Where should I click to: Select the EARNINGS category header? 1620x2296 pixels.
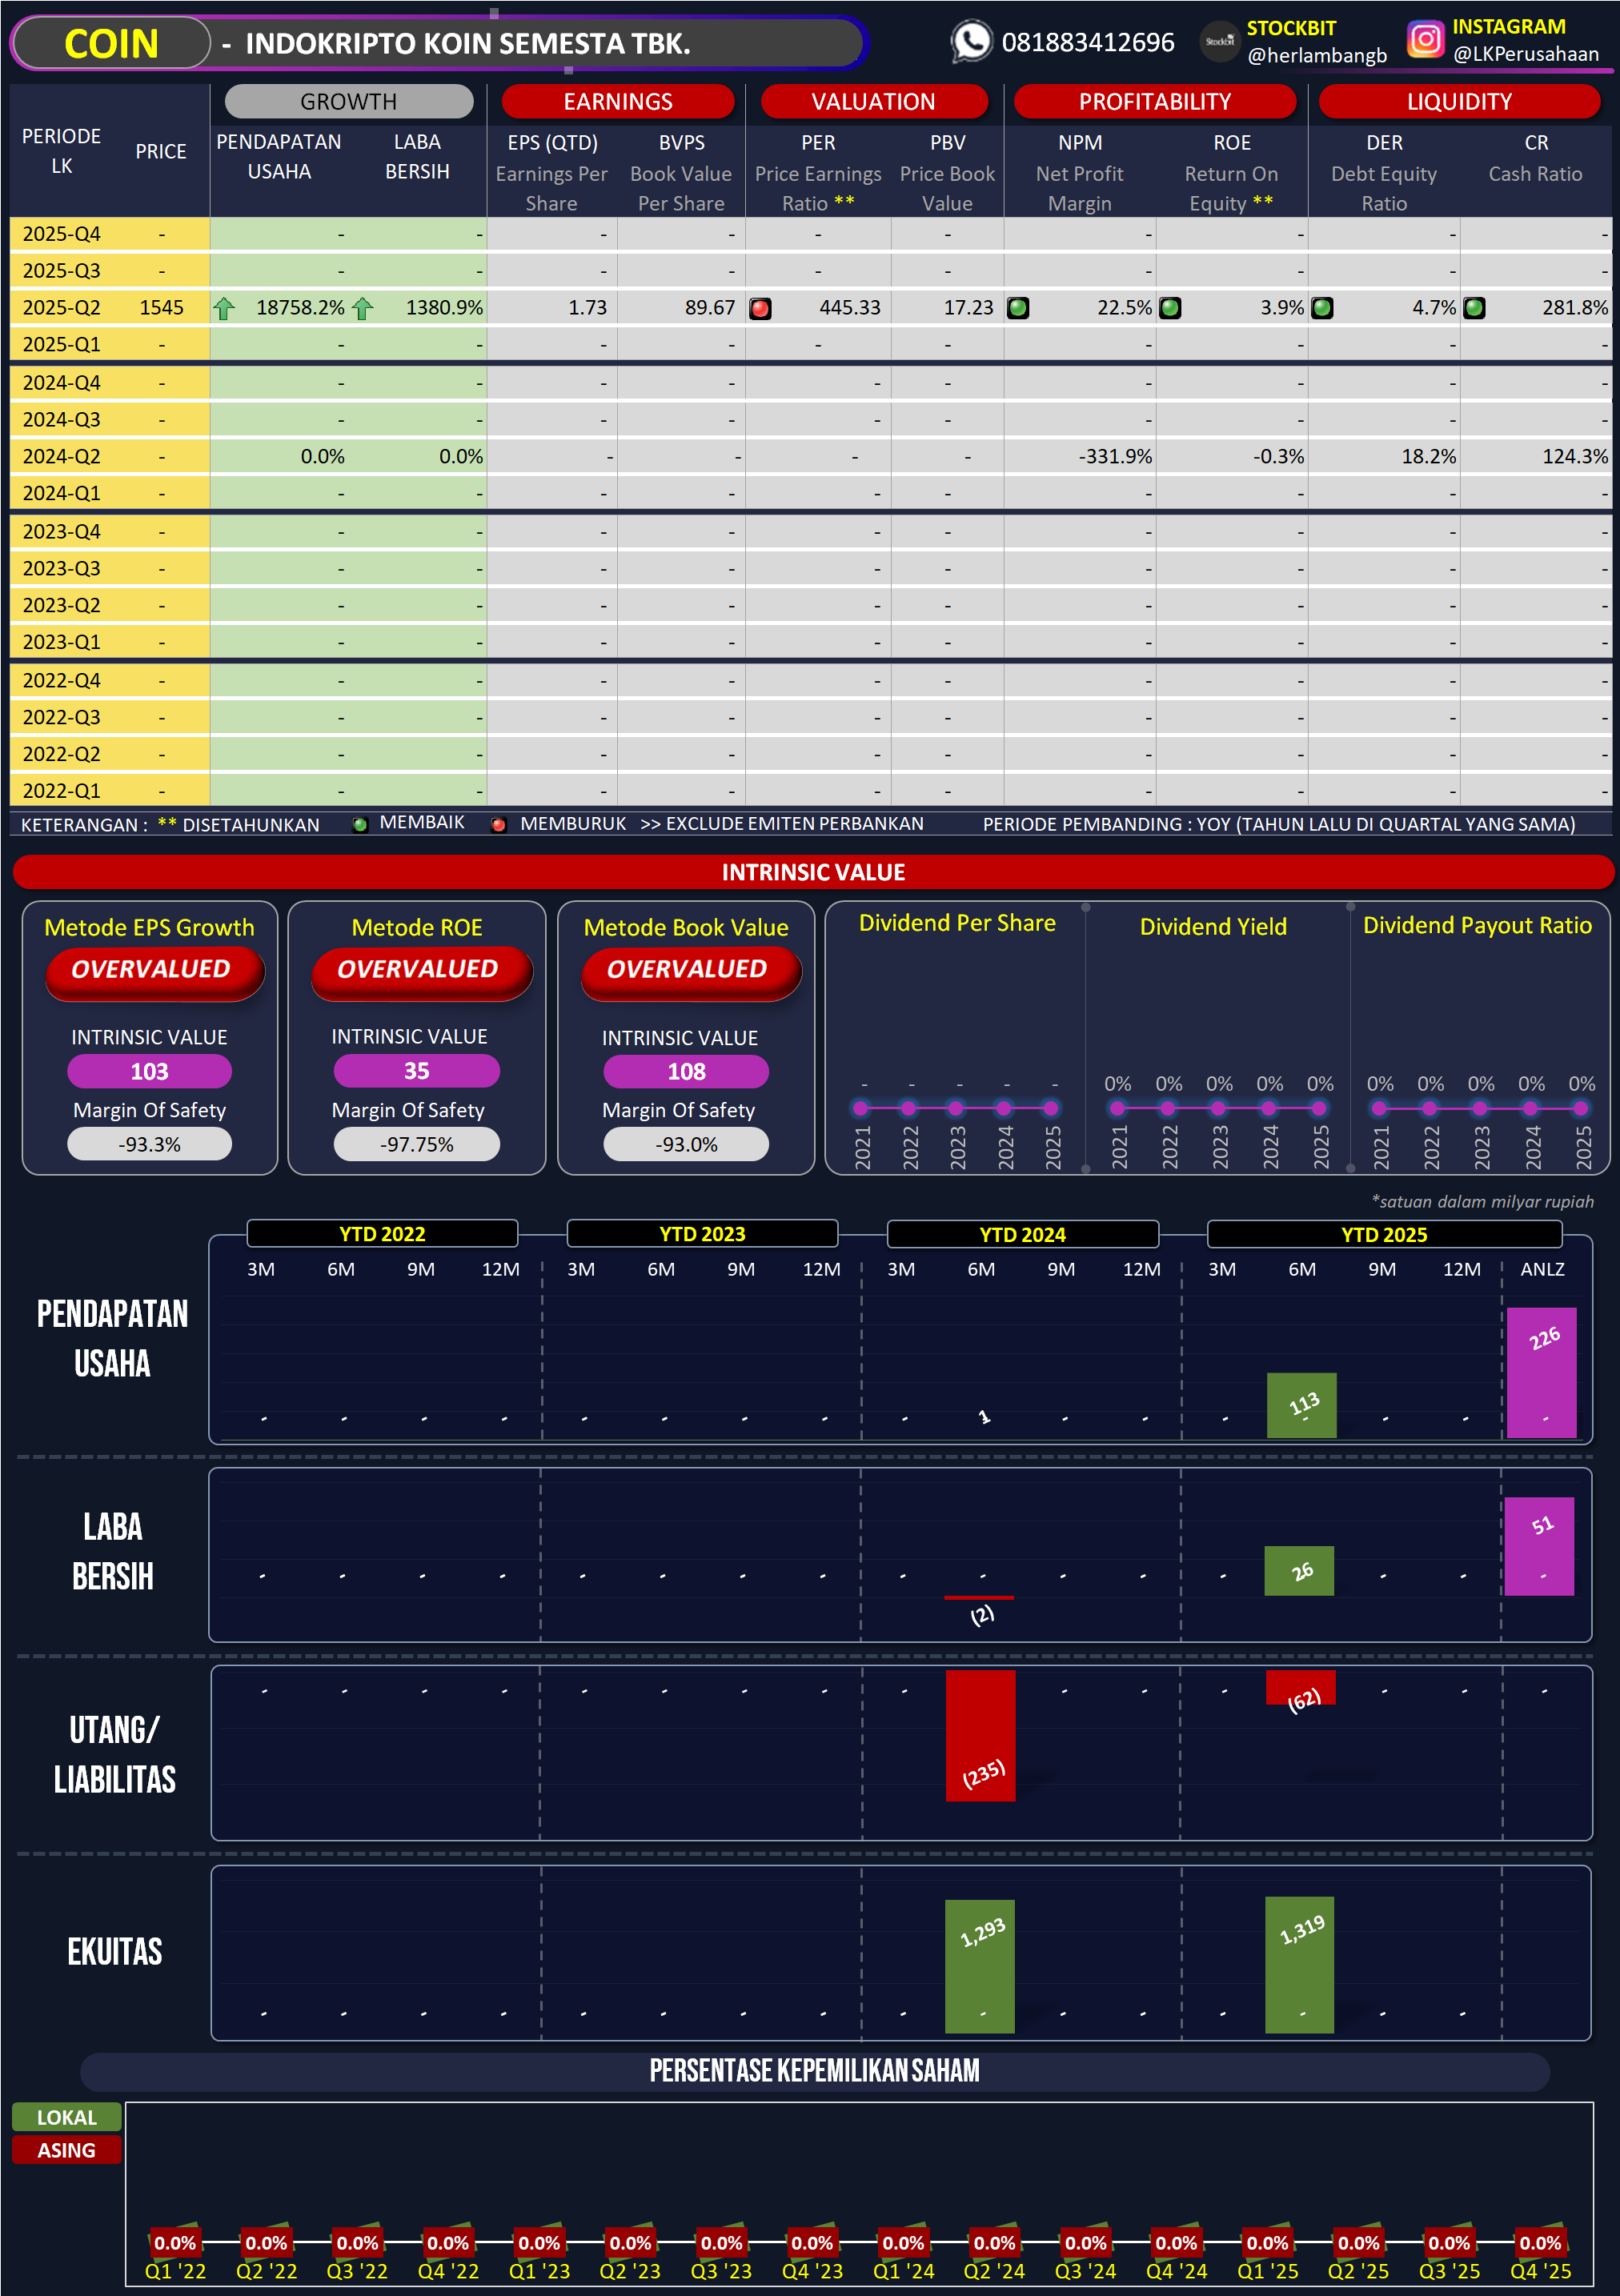[x=618, y=101]
